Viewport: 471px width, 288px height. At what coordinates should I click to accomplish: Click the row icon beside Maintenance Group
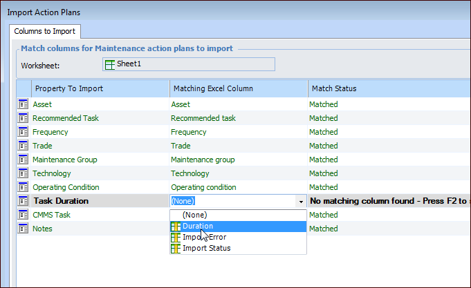point(24,160)
